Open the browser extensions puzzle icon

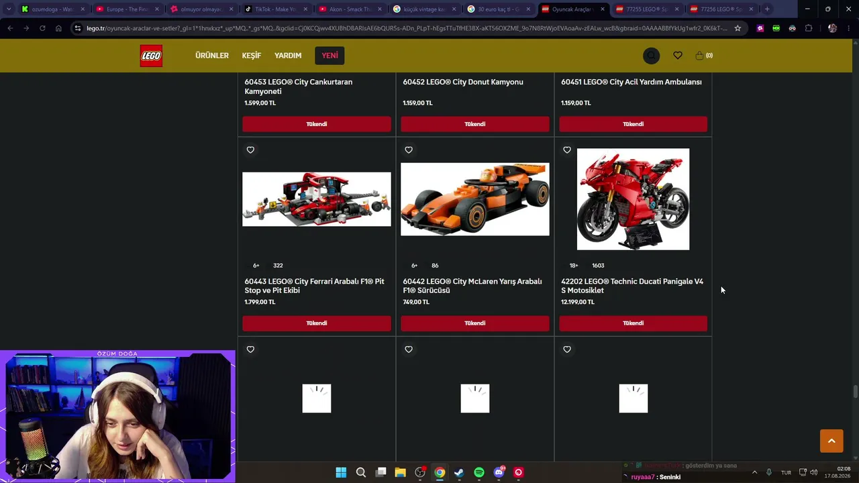tap(809, 28)
